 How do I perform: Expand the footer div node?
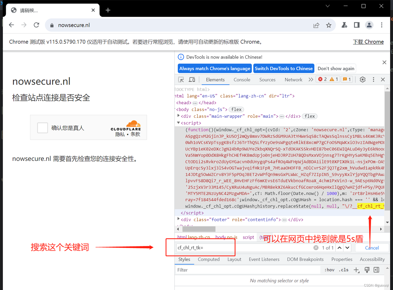point(178,219)
